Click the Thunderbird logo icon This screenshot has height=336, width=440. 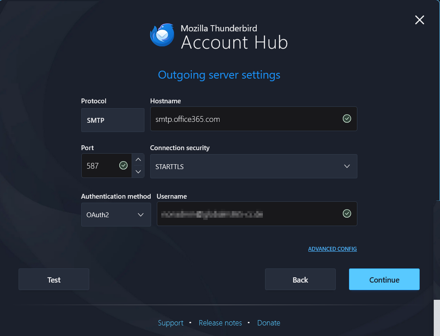coord(162,35)
